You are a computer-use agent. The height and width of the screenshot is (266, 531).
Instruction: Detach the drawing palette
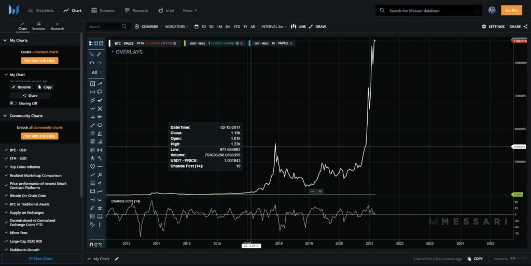(101, 43)
